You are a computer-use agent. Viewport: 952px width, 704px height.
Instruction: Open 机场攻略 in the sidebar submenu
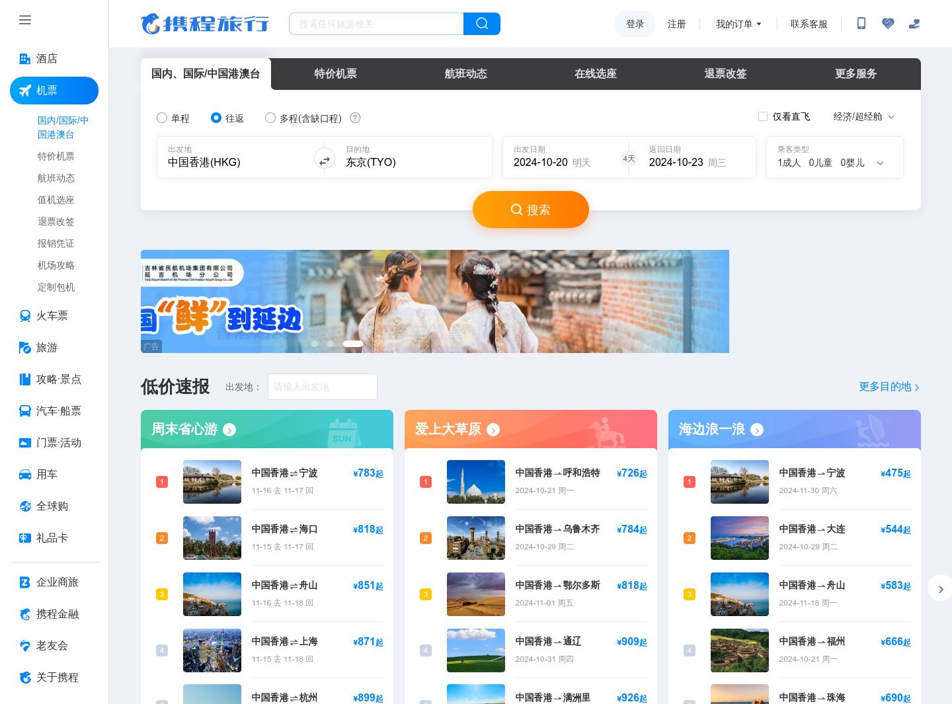tap(56, 265)
